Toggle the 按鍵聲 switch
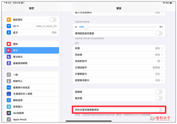 [159, 92]
